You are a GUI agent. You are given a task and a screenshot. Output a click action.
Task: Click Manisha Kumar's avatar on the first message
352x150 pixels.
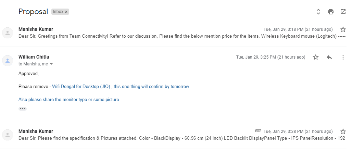[7, 33]
